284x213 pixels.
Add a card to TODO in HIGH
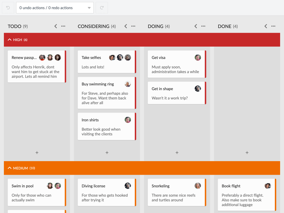[x=37, y=153]
